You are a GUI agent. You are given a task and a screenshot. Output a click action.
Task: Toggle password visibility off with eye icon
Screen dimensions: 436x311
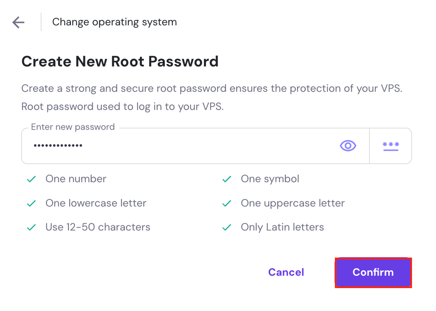[x=348, y=146]
